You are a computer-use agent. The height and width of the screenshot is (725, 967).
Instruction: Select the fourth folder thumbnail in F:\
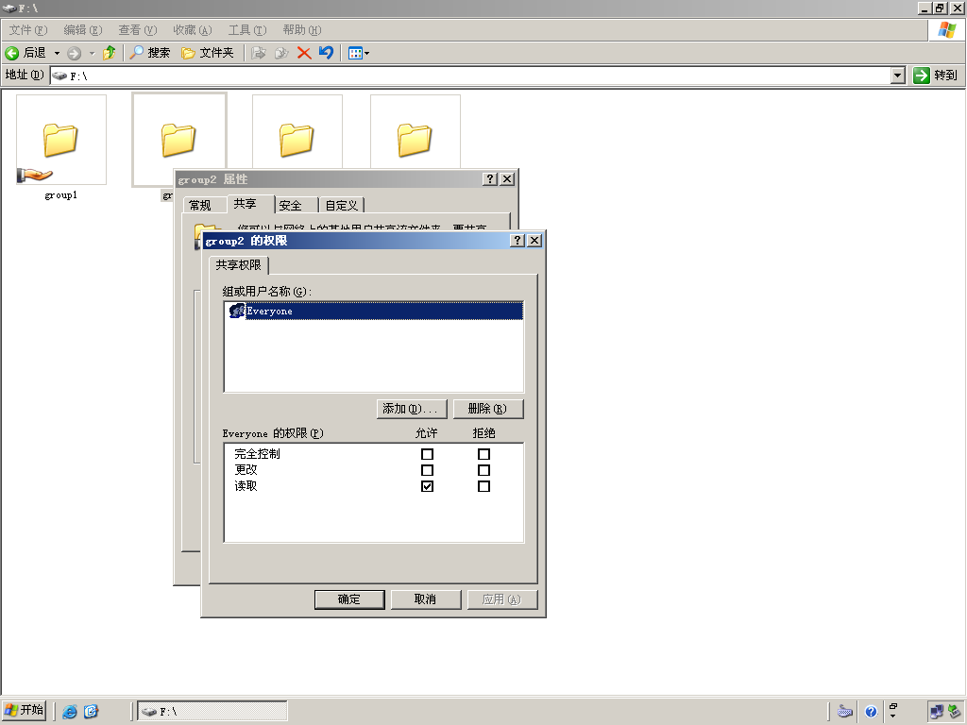416,131
